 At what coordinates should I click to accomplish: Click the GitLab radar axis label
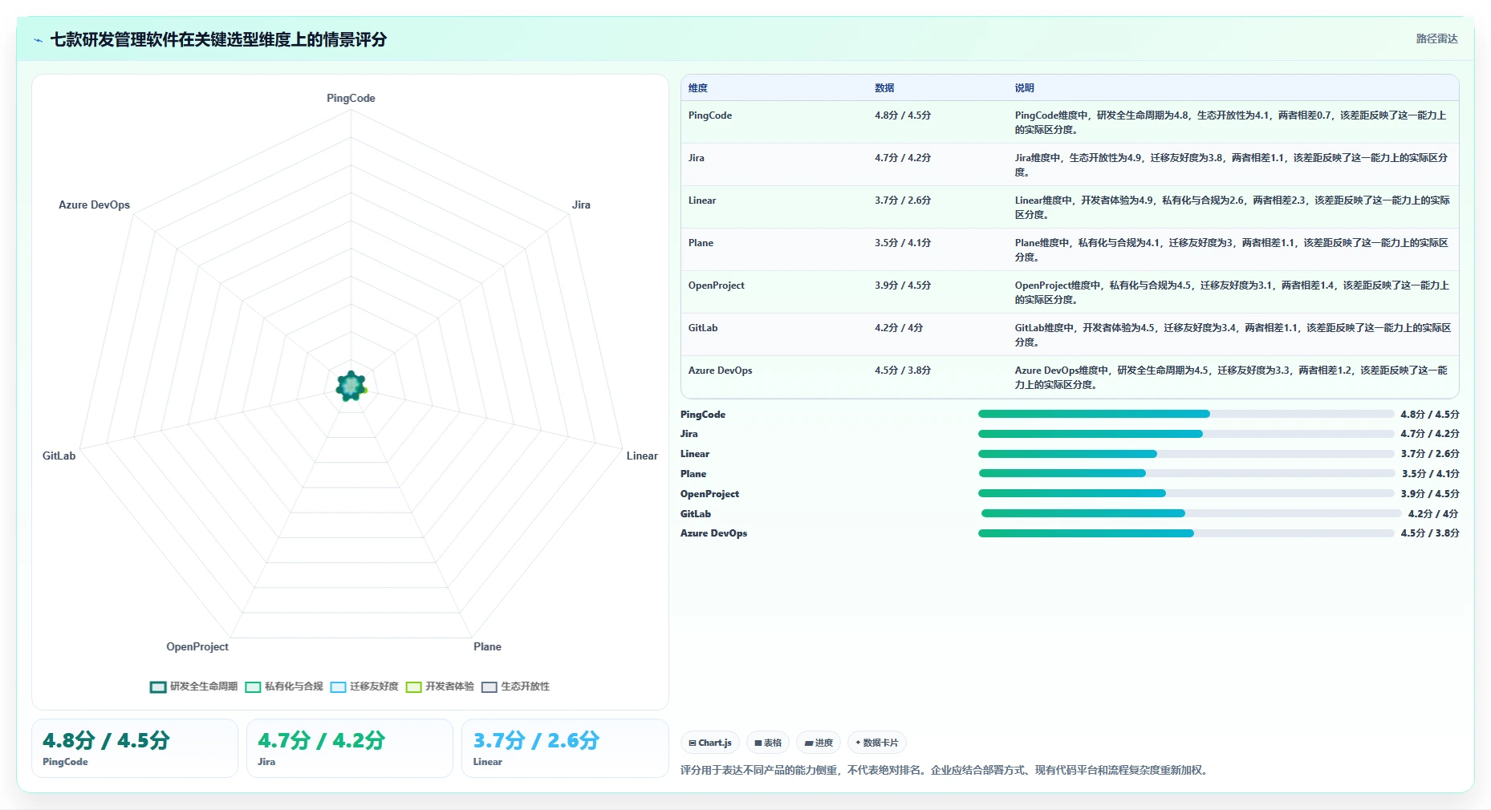59,456
